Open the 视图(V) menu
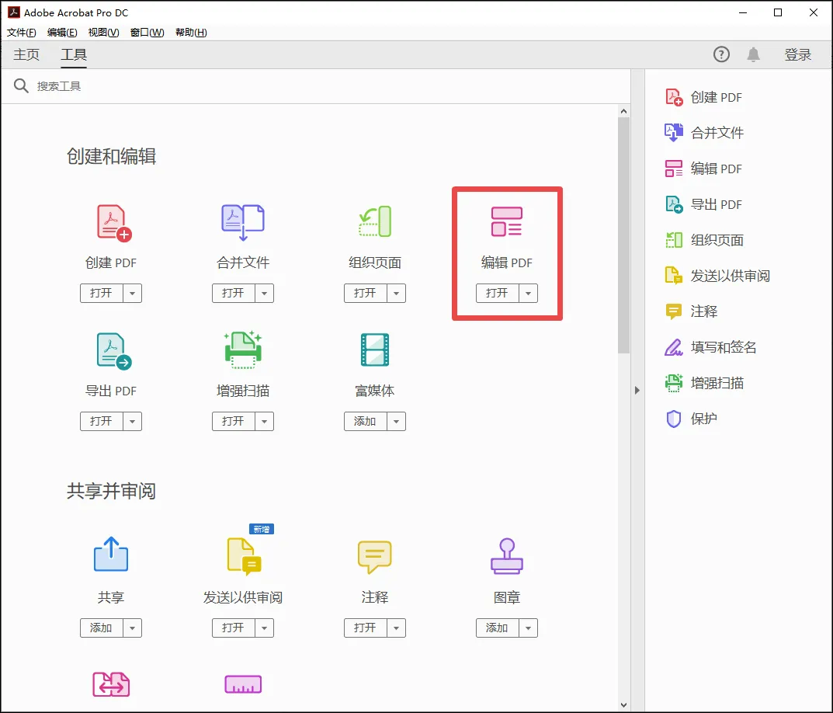 click(x=103, y=33)
